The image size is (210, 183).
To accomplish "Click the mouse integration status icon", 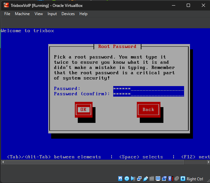I will click(177, 179).
